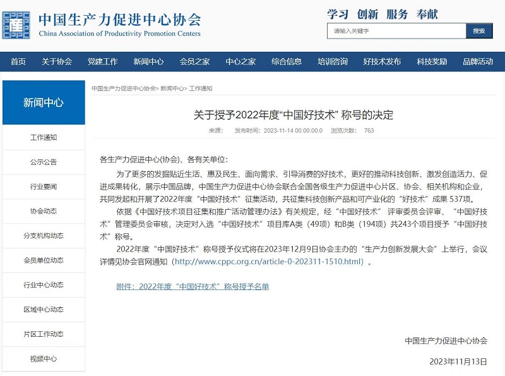Select 品牌活动 in navigation bar

(x=478, y=61)
